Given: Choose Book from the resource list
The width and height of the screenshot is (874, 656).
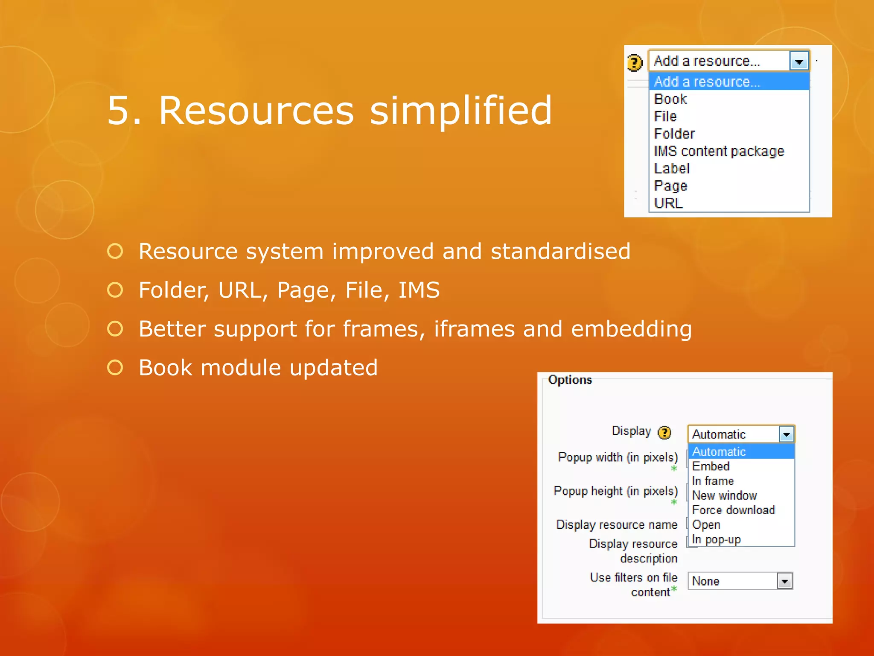Looking at the screenshot, I should coord(729,99).
